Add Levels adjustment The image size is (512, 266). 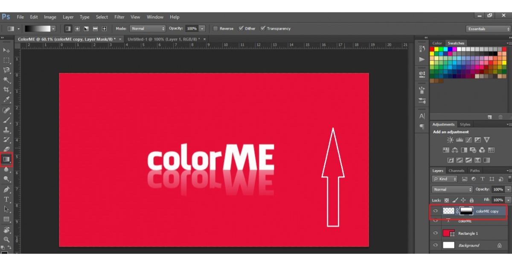[x=460, y=140]
